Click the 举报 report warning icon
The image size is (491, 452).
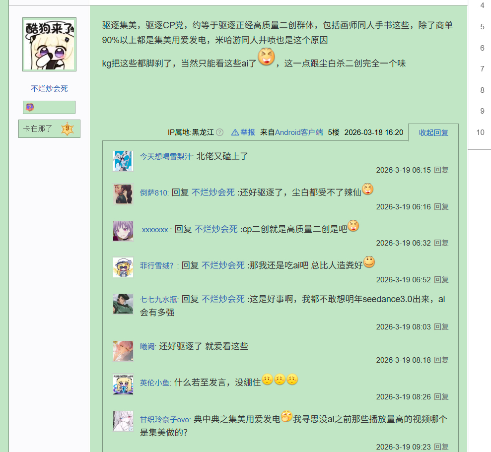tap(235, 132)
